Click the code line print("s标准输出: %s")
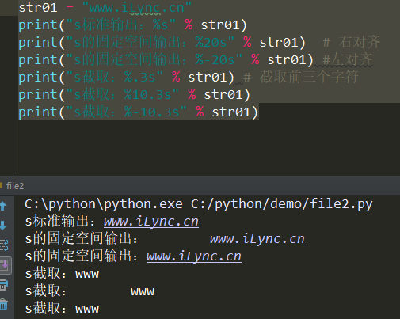400x319 pixels. pos(132,25)
